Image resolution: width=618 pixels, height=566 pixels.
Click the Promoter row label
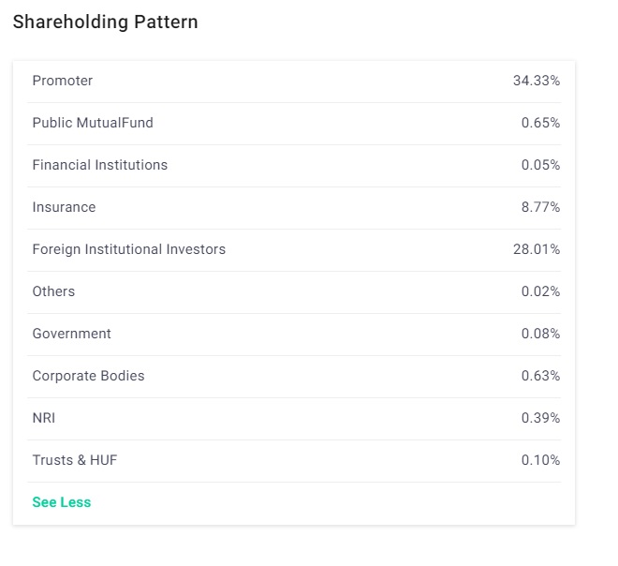[63, 81]
